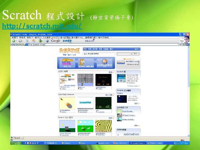Viewport: 200px width, 150px height.
Task: Click the third link in featured galleries panel
Action: [128, 119]
